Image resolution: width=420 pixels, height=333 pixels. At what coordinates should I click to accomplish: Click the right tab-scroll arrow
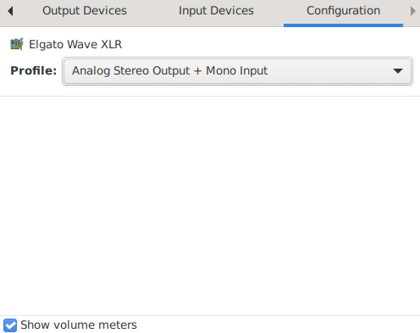[412, 11]
